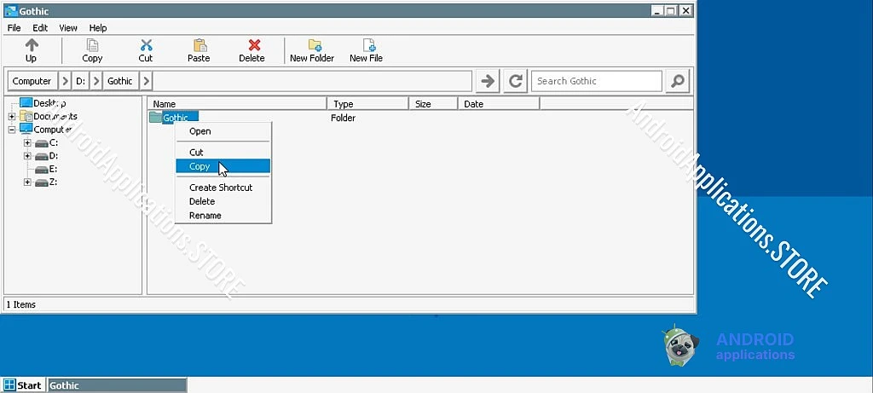Open the View menu
The width and height of the screenshot is (873, 393).
(x=68, y=27)
